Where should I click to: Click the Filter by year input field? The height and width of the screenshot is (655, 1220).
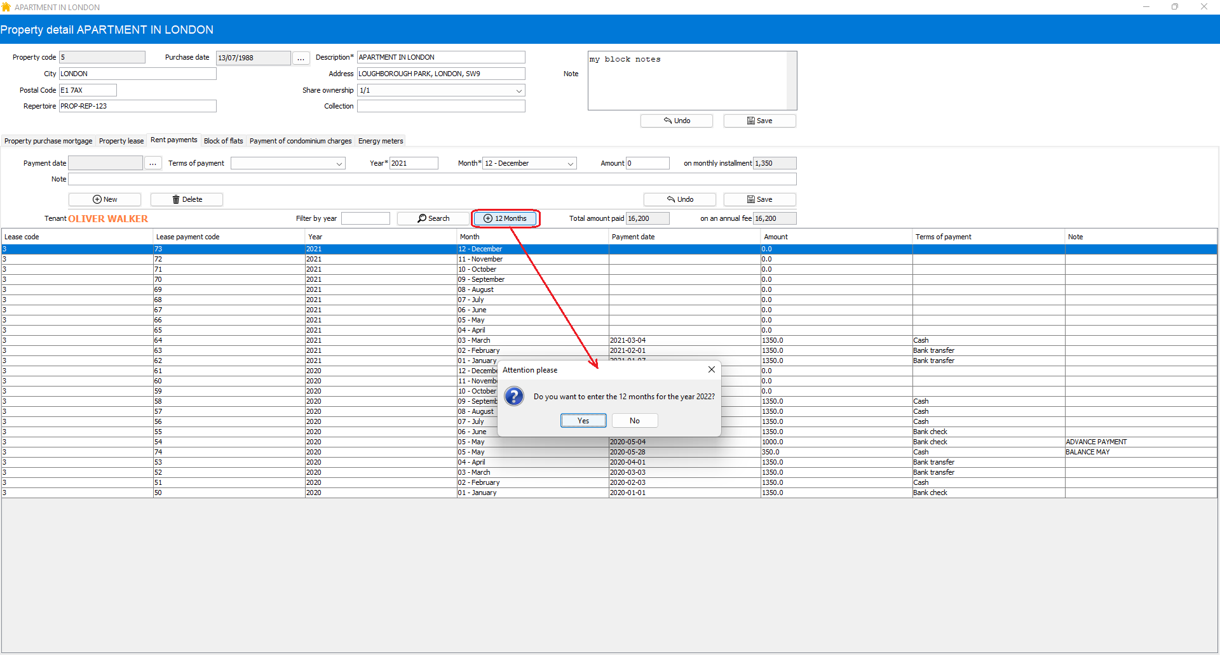click(365, 218)
